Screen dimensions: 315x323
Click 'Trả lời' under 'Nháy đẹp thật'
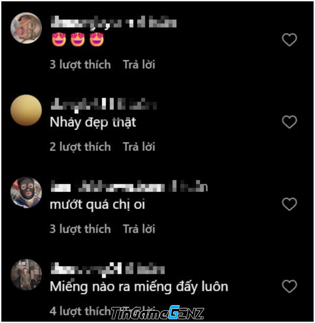tap(139, 147)
